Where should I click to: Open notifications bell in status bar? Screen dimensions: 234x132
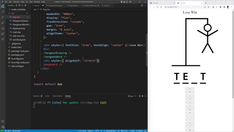145,131
